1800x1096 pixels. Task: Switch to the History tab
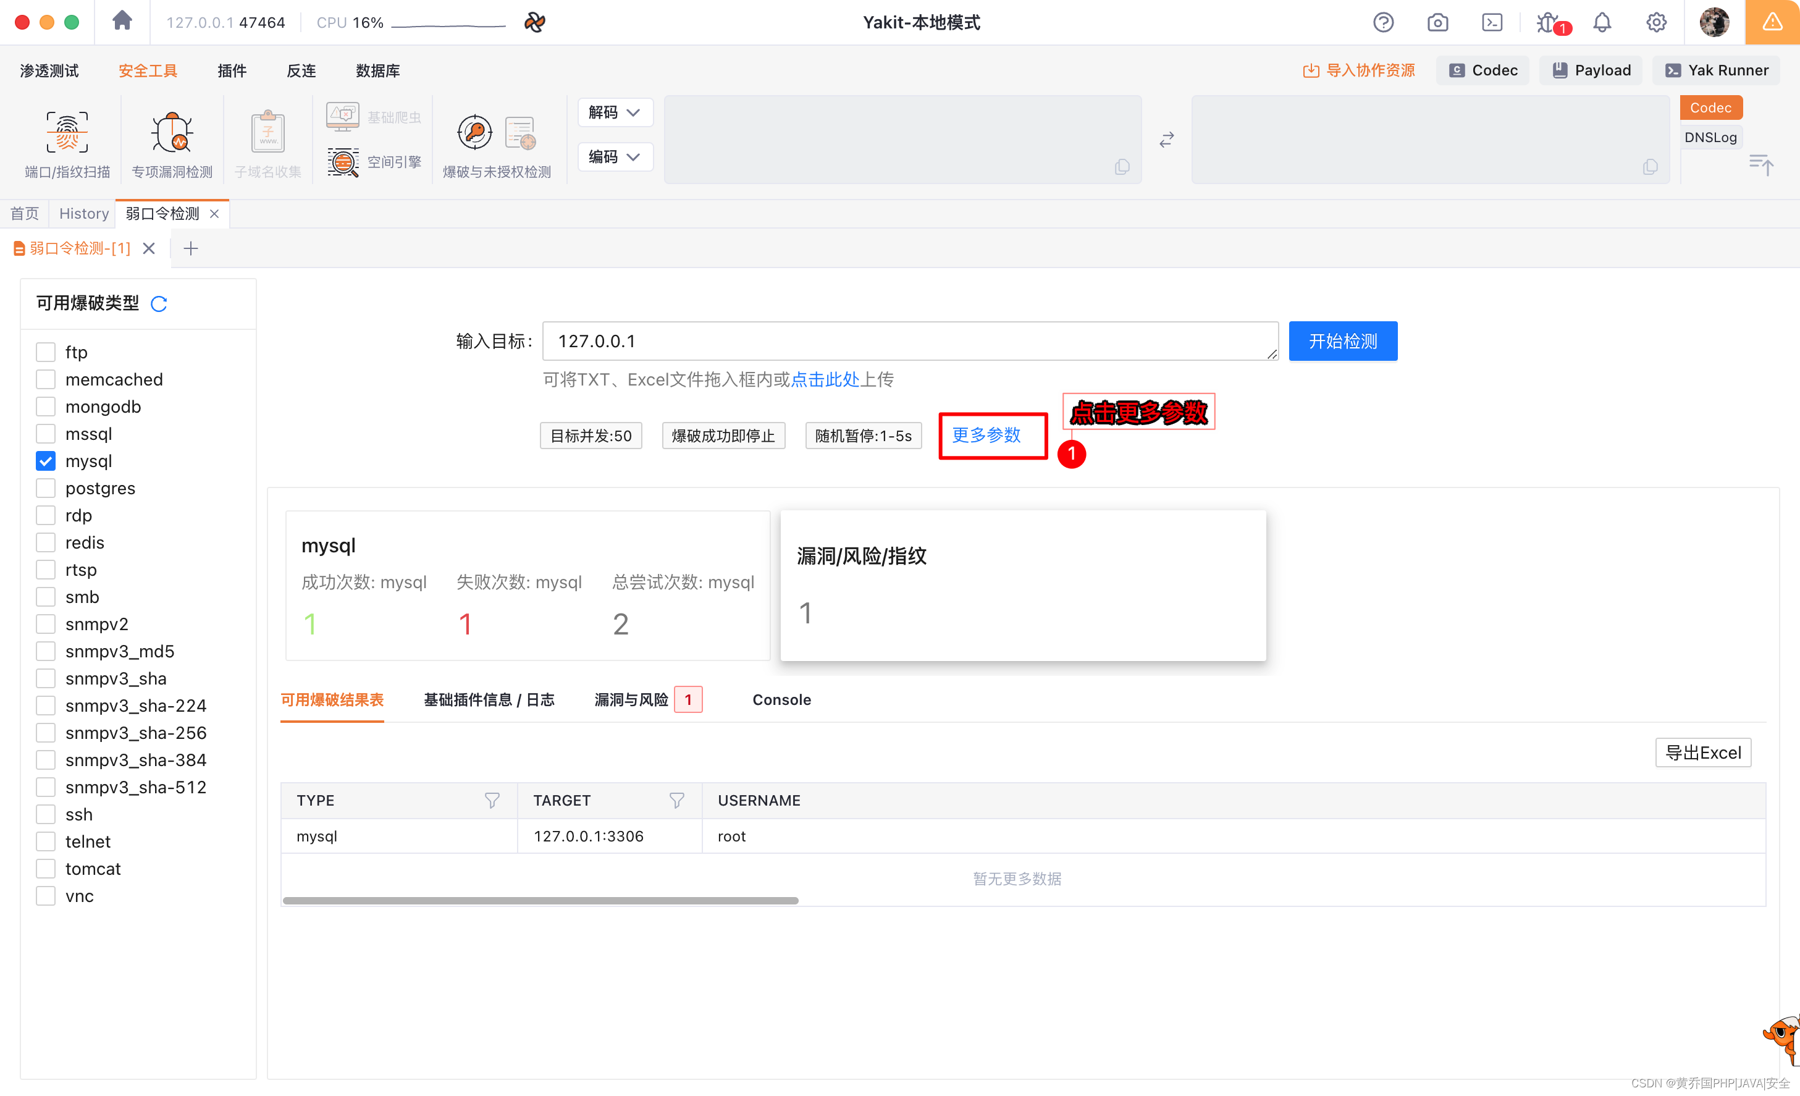pyautogui.click(x=83, y=213)
